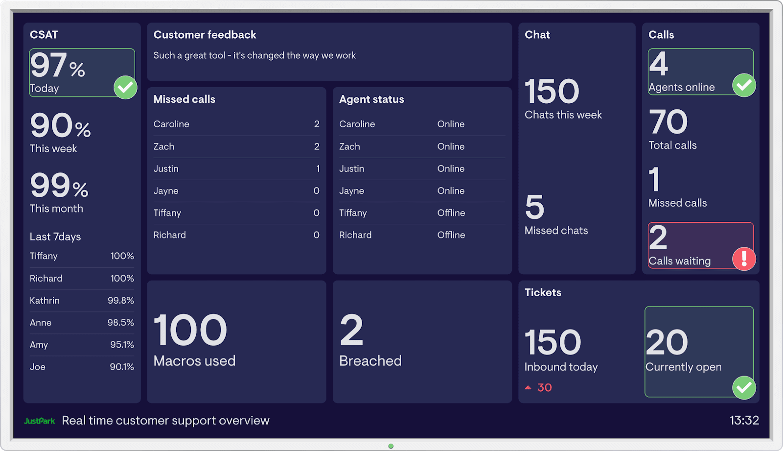Click 'Real time customer support overview' title
This screenshot has width=783, height=451.
coord(165,421)
